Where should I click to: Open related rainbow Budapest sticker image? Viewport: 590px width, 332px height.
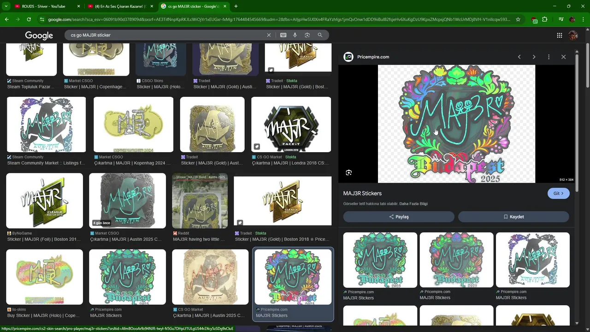click(x=456, y=260)
